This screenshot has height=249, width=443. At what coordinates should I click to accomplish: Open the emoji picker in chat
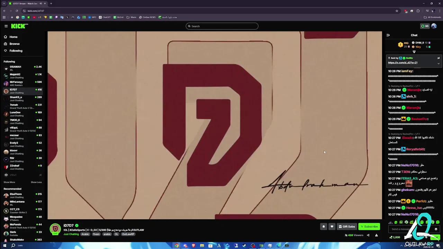point(436,229)
